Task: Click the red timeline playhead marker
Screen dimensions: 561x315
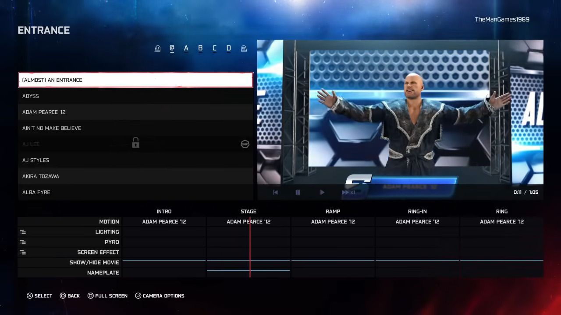Action: pyautogui.click(x=250, y=247)
